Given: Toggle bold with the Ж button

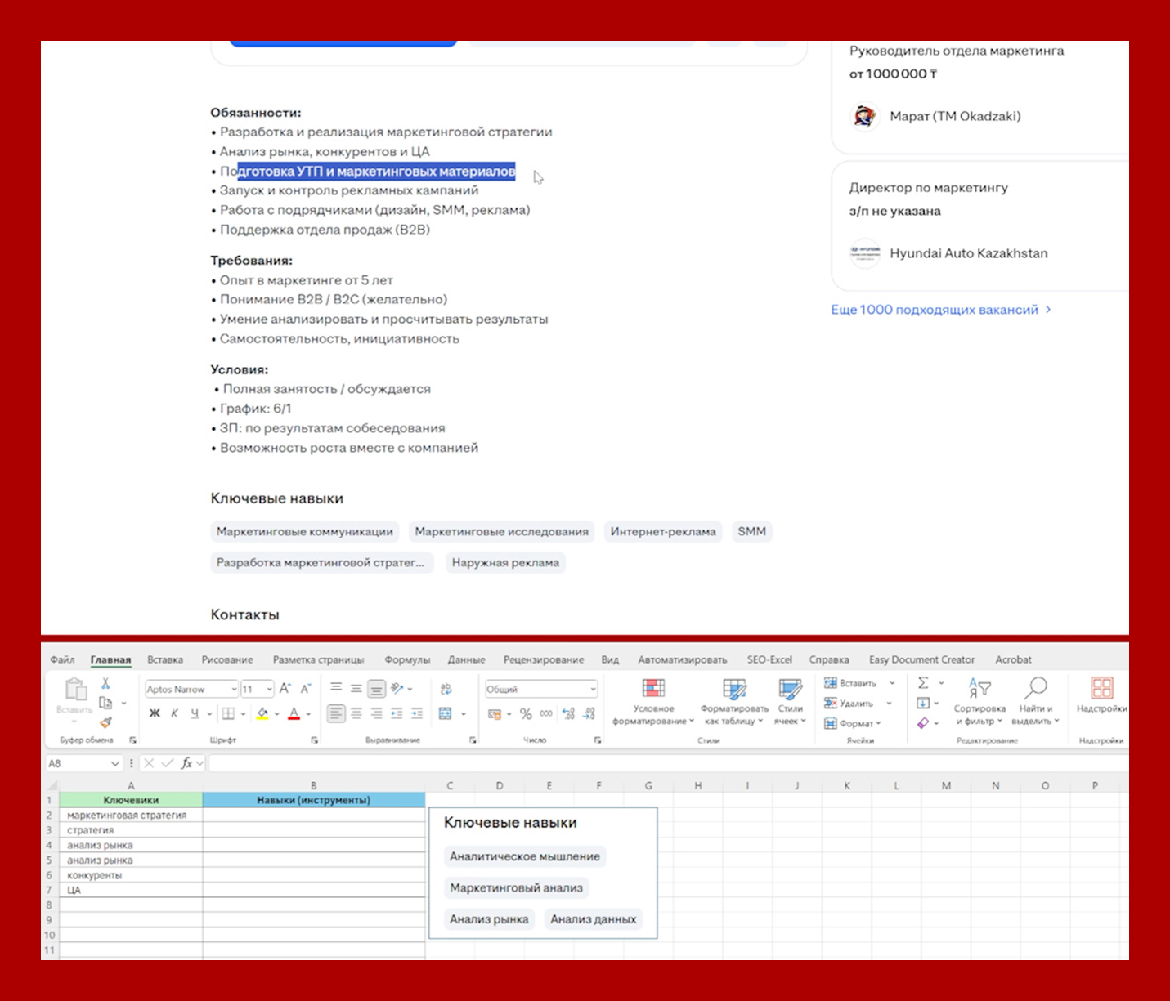Looking at the screenshot, I should click(155, 713).
